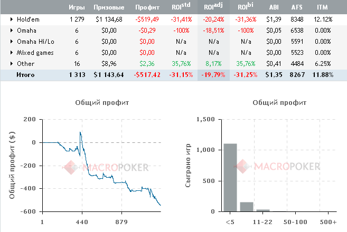Viewport: 347px width, 232px height.
Task: Expand the Other games row
Action: point(12,64)
